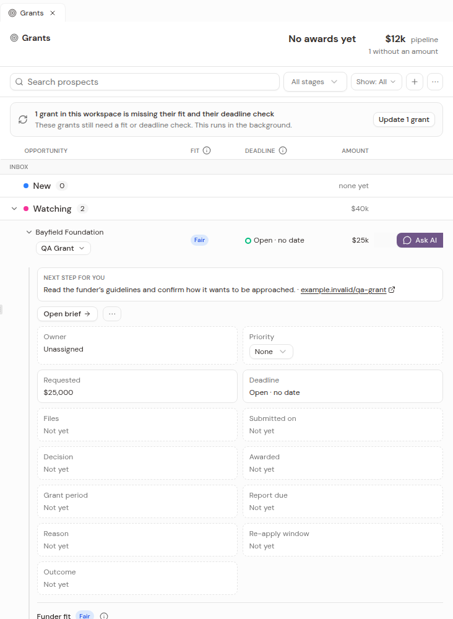Click the refresh icon in the notice banner
Screen dimensions: 453x619
pos(23,119)
